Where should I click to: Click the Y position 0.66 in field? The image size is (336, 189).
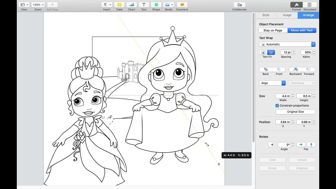304,122
